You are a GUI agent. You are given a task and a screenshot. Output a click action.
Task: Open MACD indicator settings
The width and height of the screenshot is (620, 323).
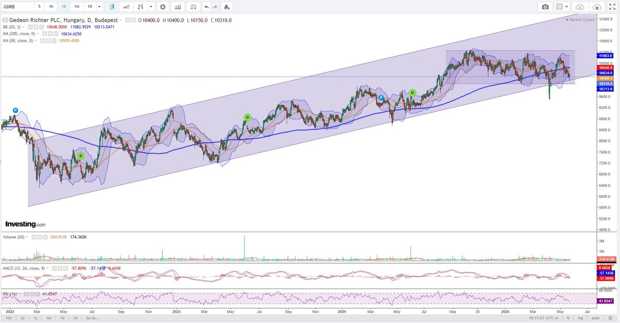click(x=60, y=268)
